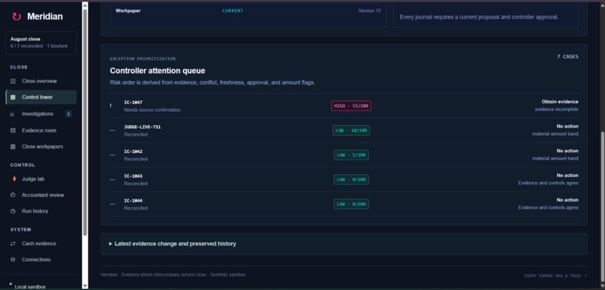Click IC-1043's LOW 0/100 badge
Image resolution: width=605 pixels, height=290 pixels.
(351, 179)
